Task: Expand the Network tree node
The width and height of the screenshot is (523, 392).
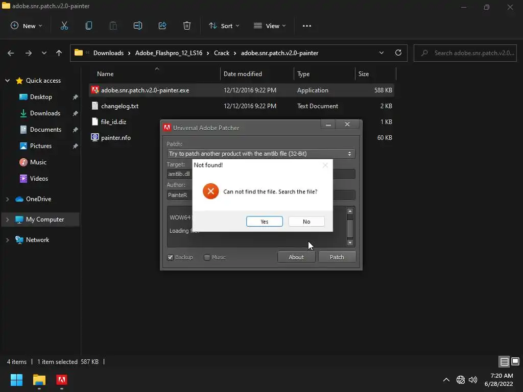Action: (7, 240)
